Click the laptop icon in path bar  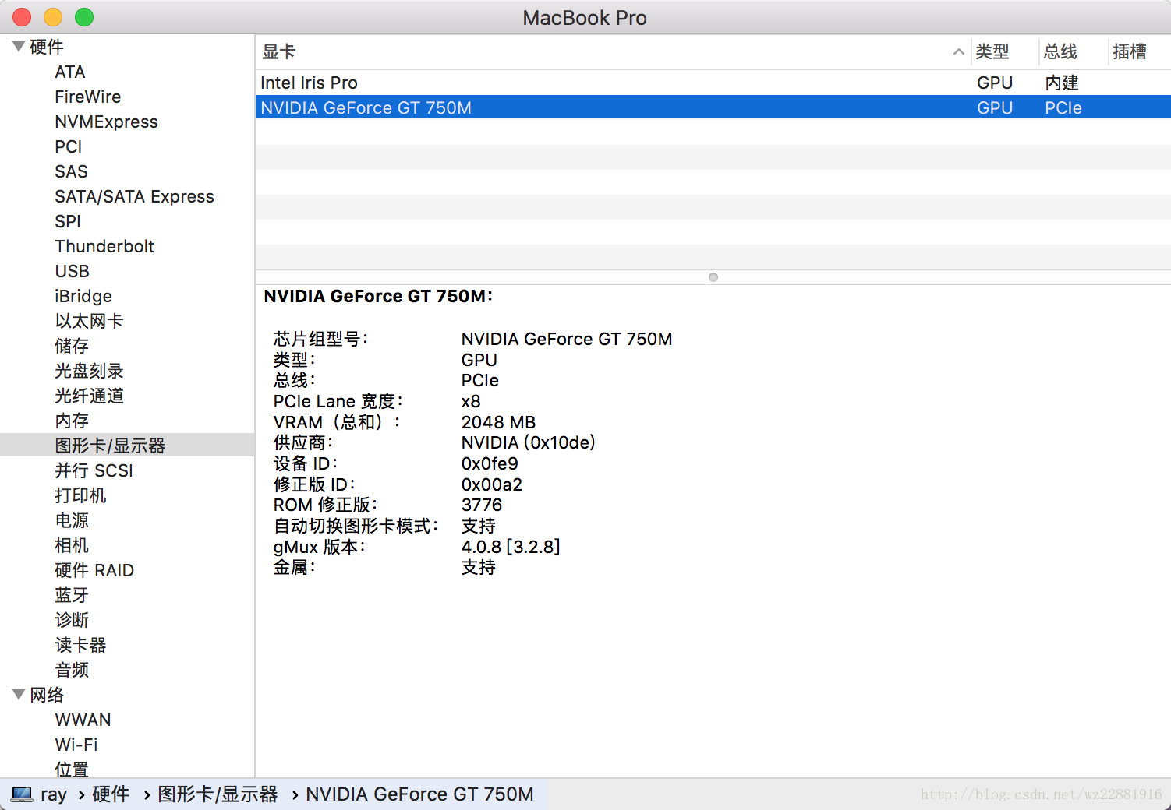tap(22, 794)
